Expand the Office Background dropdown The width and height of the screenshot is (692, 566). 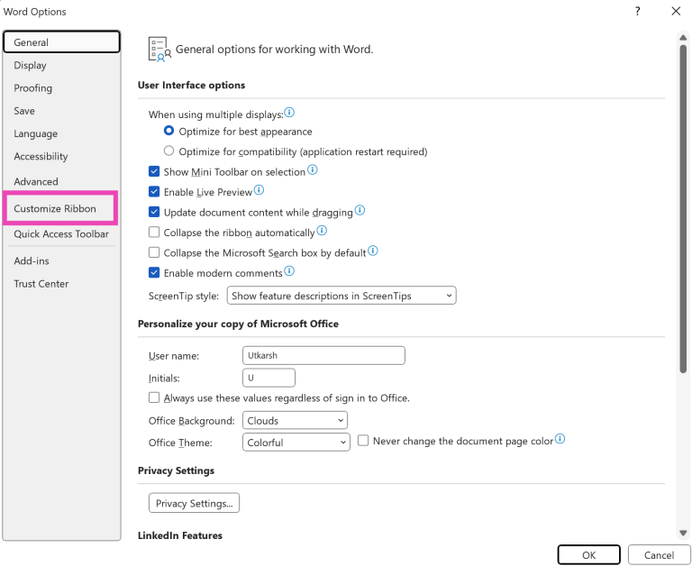[x=295, y=421]
